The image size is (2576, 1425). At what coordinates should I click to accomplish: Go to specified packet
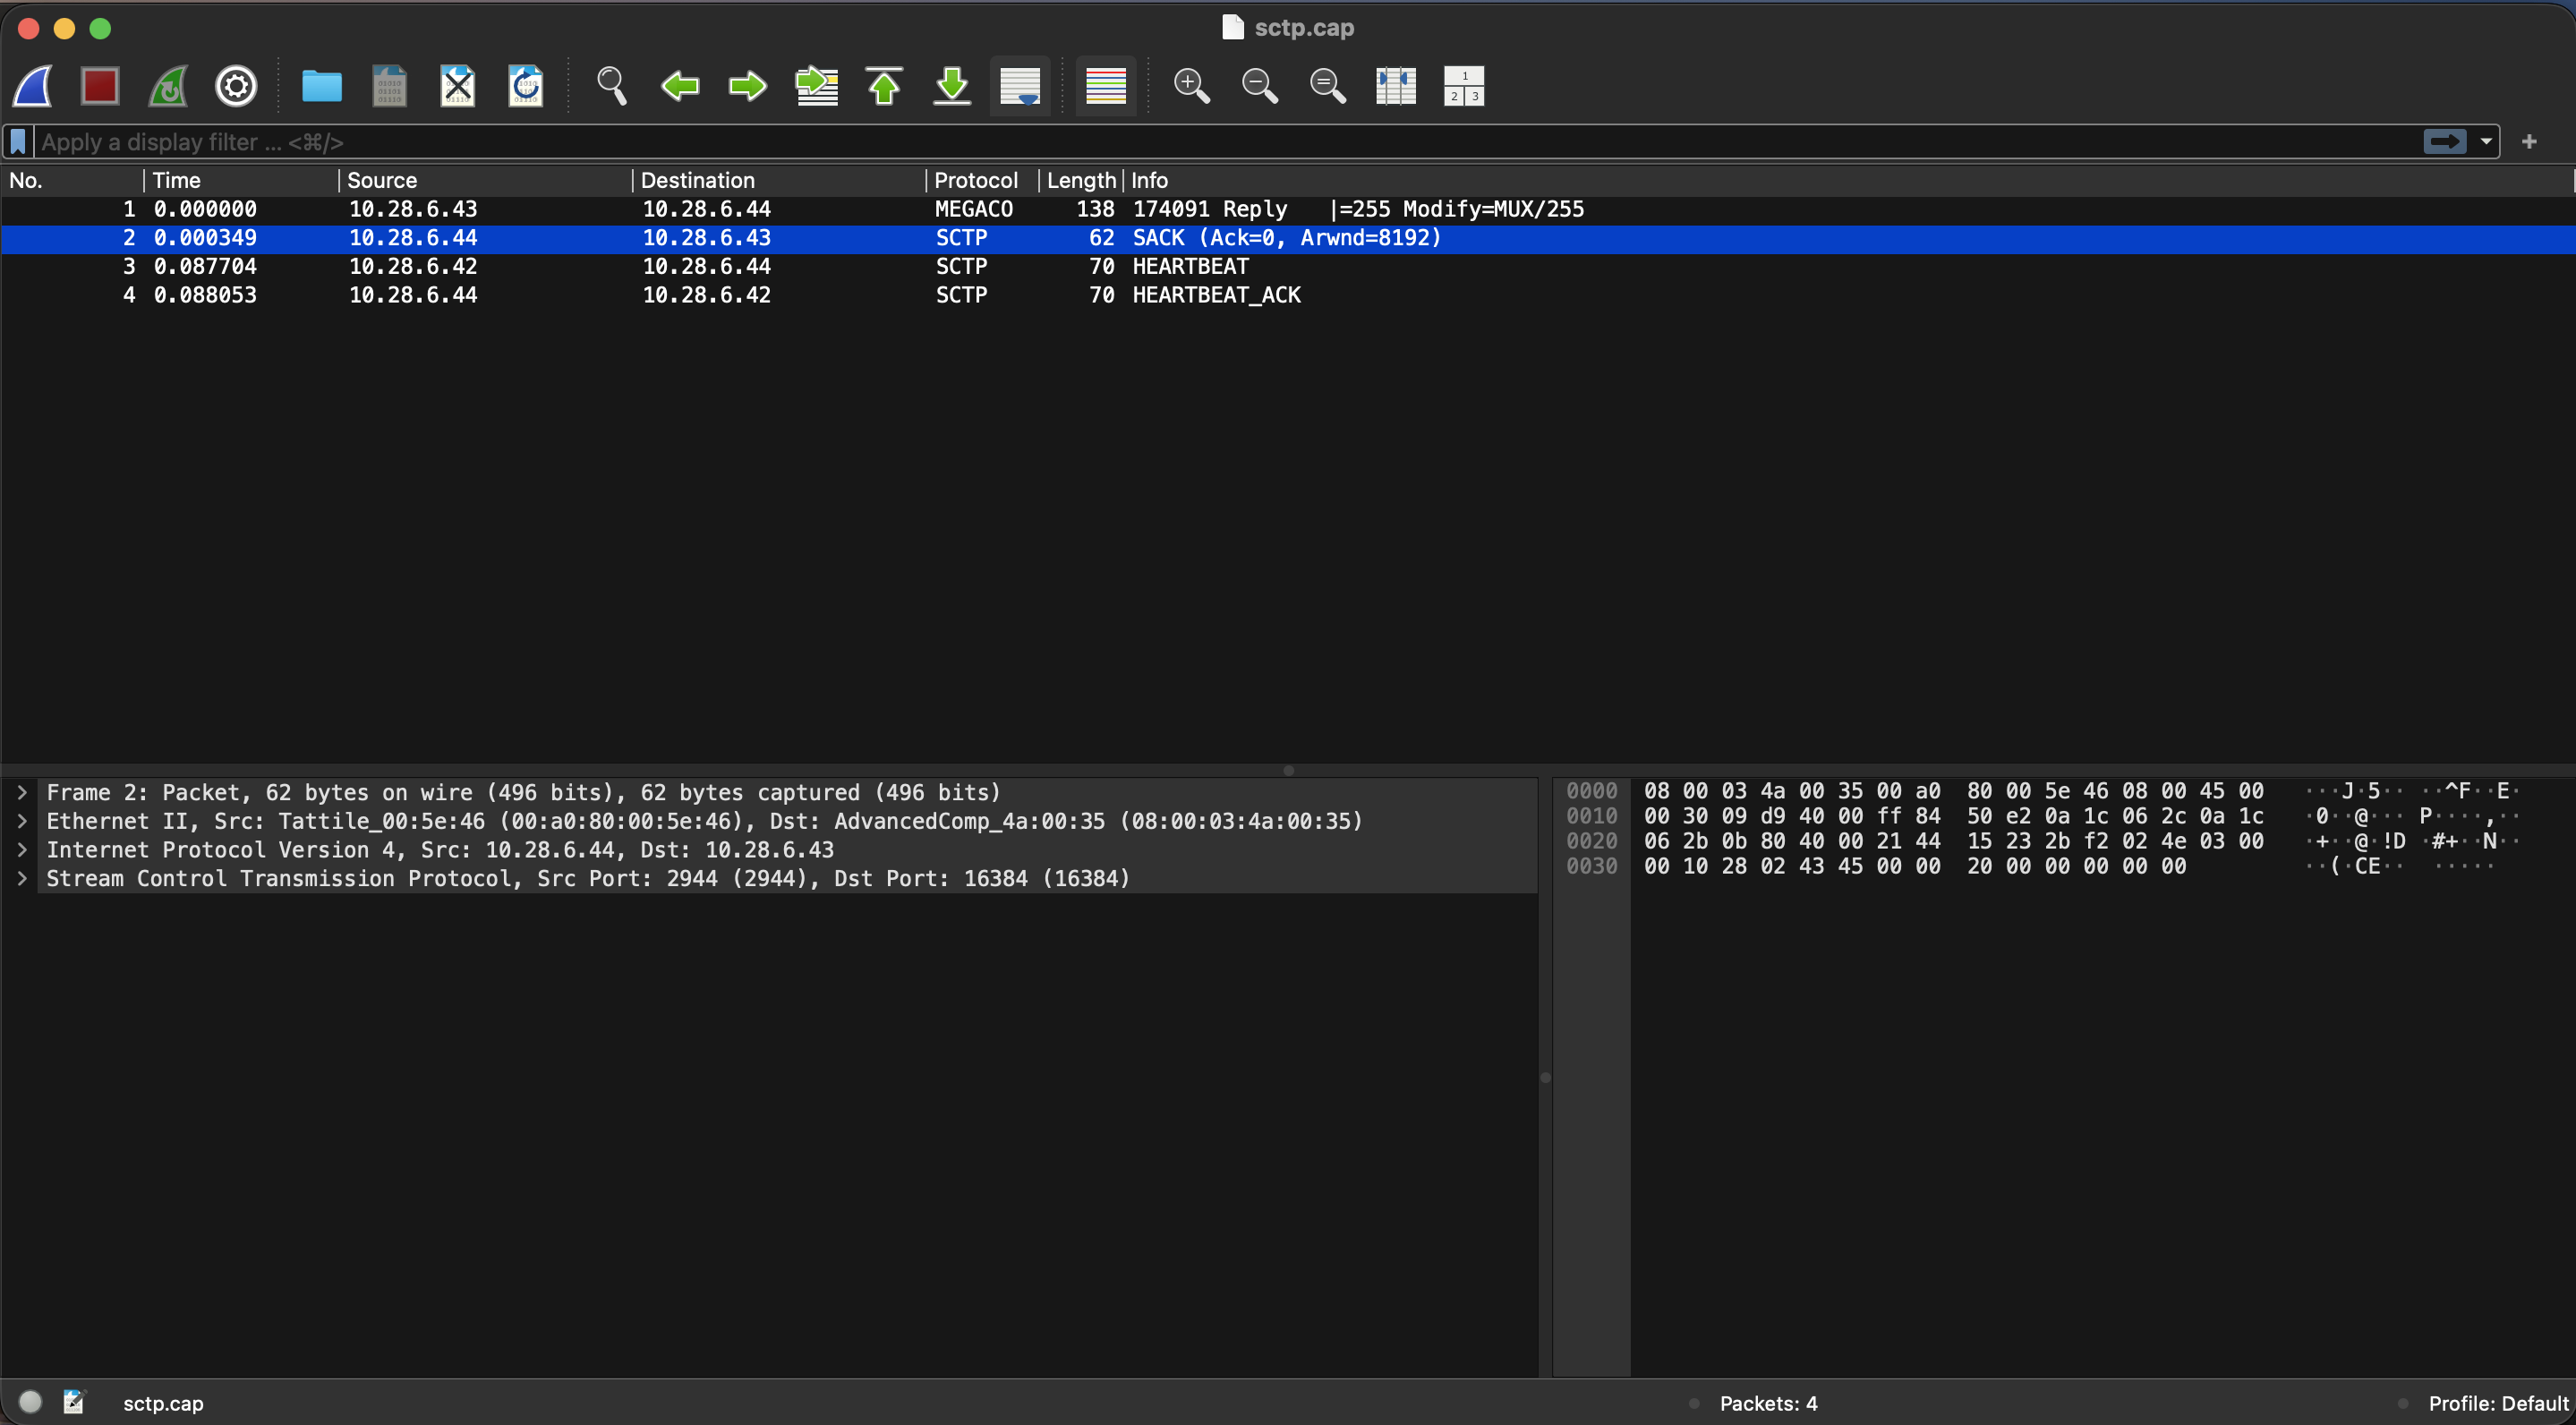pos(816,86)
